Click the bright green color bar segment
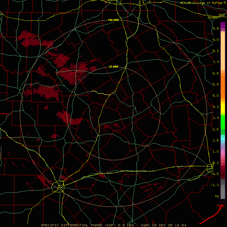Viewport: 227px width, 227px height. (x=223, y=122)
